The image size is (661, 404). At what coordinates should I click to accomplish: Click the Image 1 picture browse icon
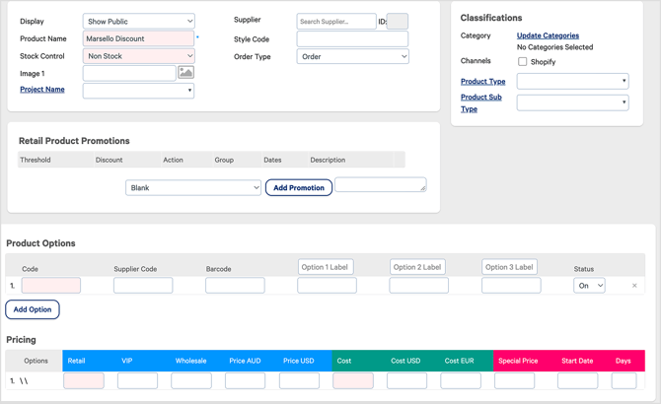click(185, 72)
